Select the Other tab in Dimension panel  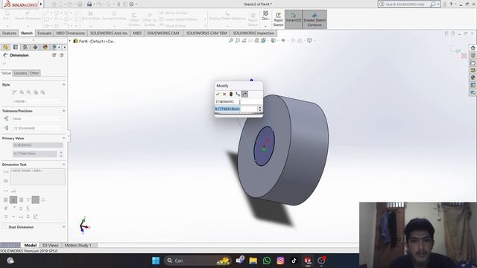point(34,73)
